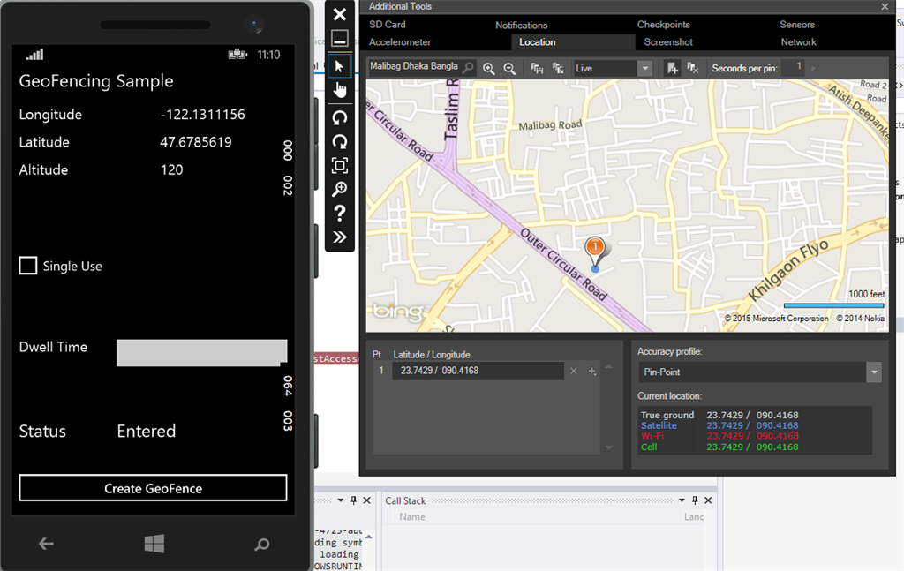The height and width of the screenshot is (571, 904).
Task: Zoom in on the map
Action: pyautogui.click(x=489, y=69)
